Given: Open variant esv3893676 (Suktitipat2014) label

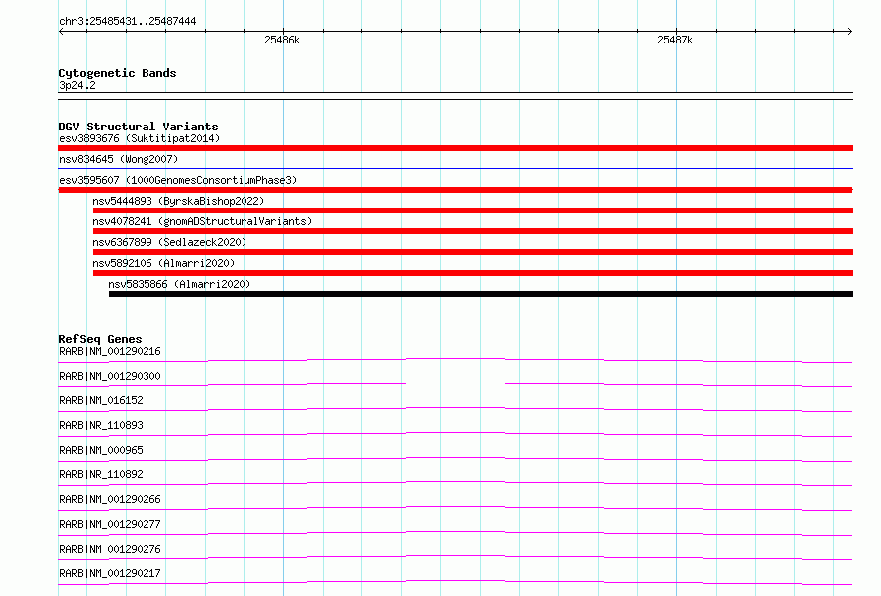Looking at the screenshot, I should pos(140,138).
